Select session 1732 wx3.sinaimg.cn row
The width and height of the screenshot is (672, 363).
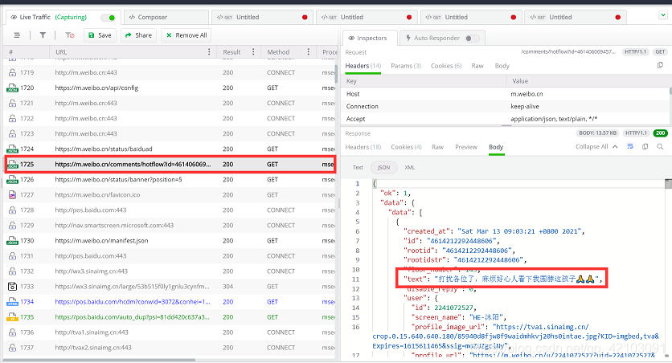170,271
